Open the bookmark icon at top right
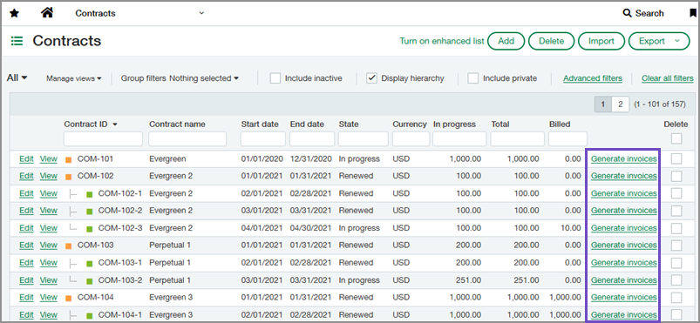This screenshot has height=323, width=700. tap(693, 13)
